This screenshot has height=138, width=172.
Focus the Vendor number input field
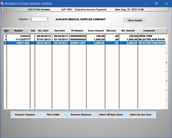[40, 19]
